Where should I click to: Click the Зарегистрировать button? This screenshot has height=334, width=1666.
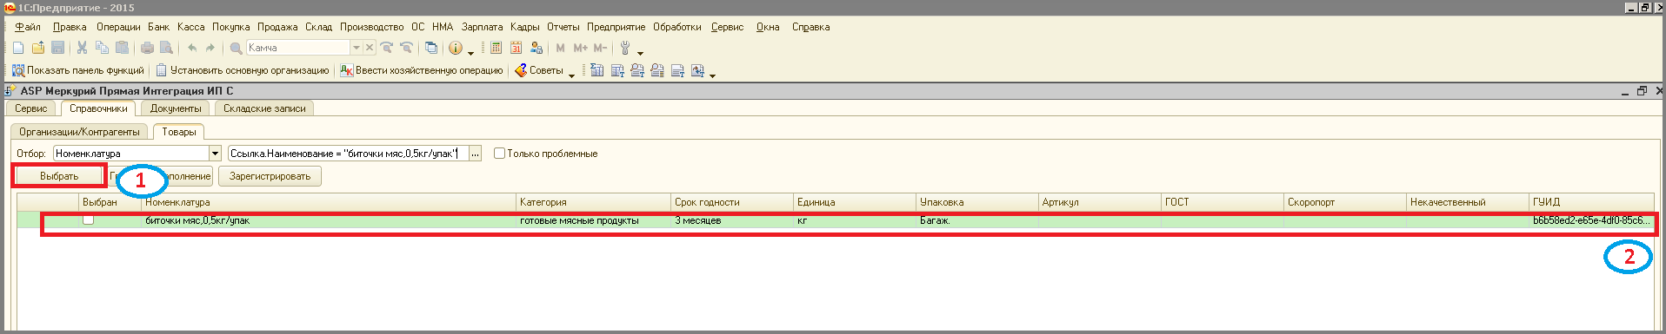pyautogui.click(x=270, y=176)
